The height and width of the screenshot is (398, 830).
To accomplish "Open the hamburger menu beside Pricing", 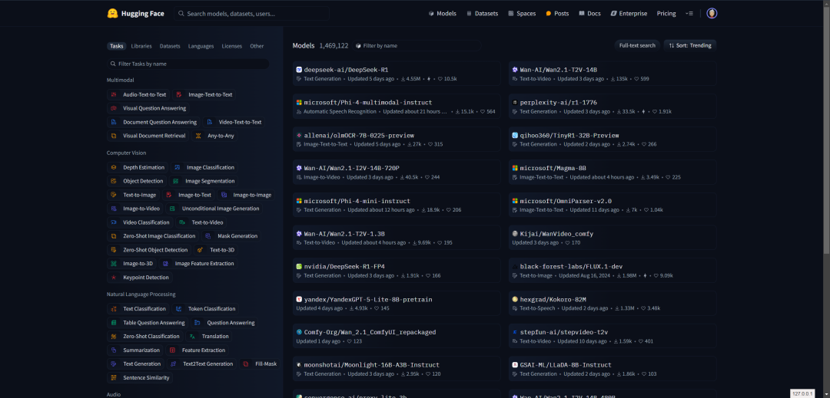I will click(x=689, y=14).
